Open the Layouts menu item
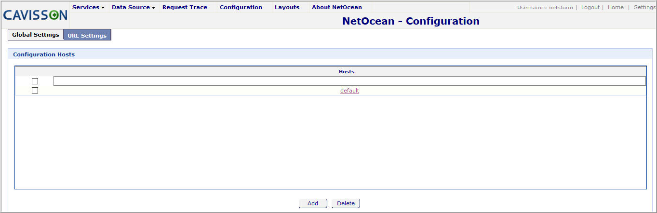This screenshot has width=657, height=213. coord(287,7)
